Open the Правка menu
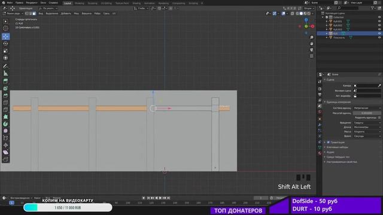This screenshot has width=383, height=215. coord(19,2)
